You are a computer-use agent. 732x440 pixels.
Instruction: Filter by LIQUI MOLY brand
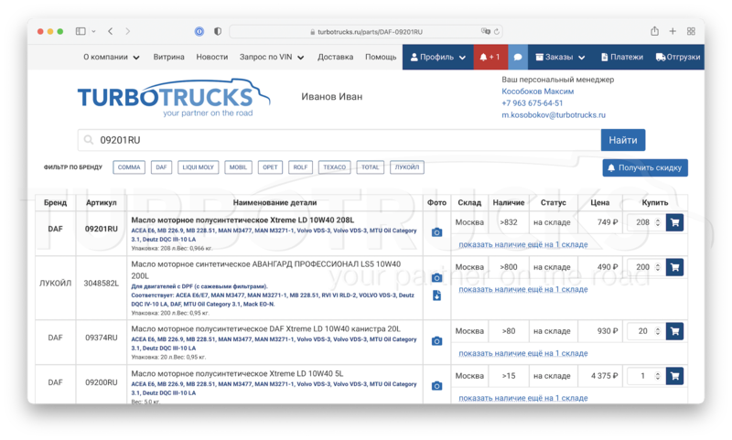[198, 167]
